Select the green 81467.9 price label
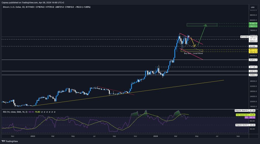 [253, 23]
